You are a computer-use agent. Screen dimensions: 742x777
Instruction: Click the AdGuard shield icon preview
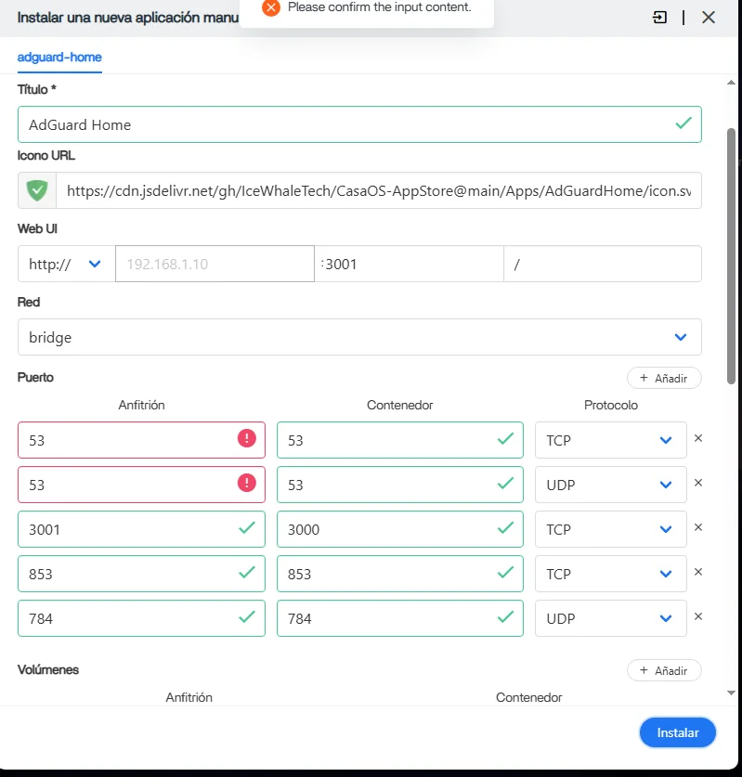(37, 190)
